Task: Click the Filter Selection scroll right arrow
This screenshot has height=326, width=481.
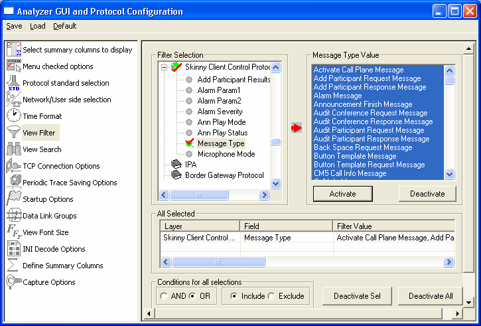Action: [x=264, y=195]
